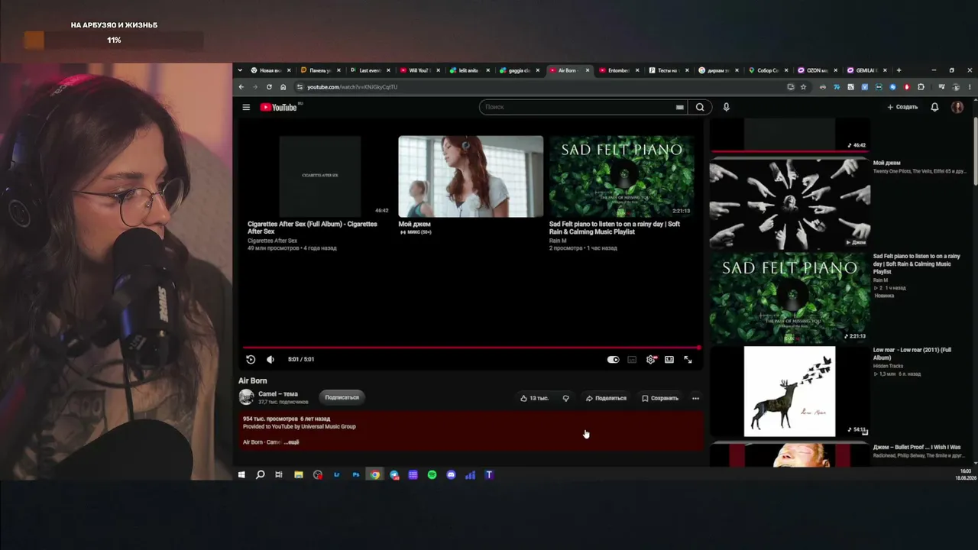Open the view site information icon
This screenshot has height=550, width=978.
300,87
